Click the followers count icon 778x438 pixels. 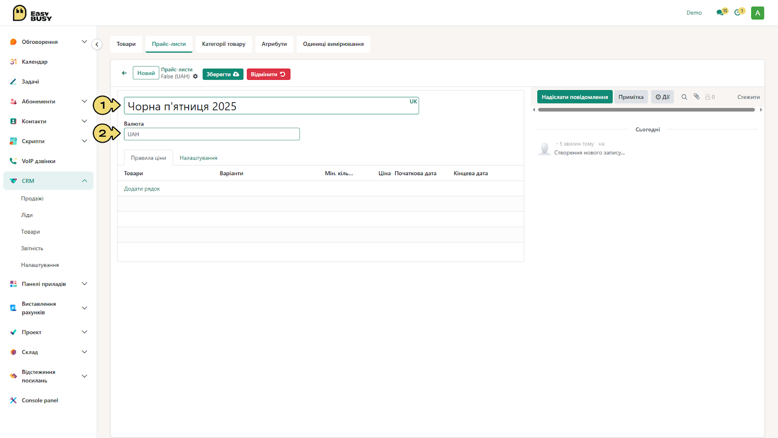(x=710, y=97)
